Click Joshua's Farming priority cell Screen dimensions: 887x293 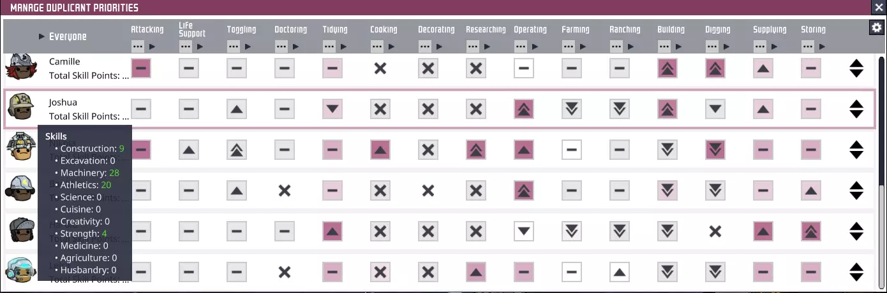(571, 109)
